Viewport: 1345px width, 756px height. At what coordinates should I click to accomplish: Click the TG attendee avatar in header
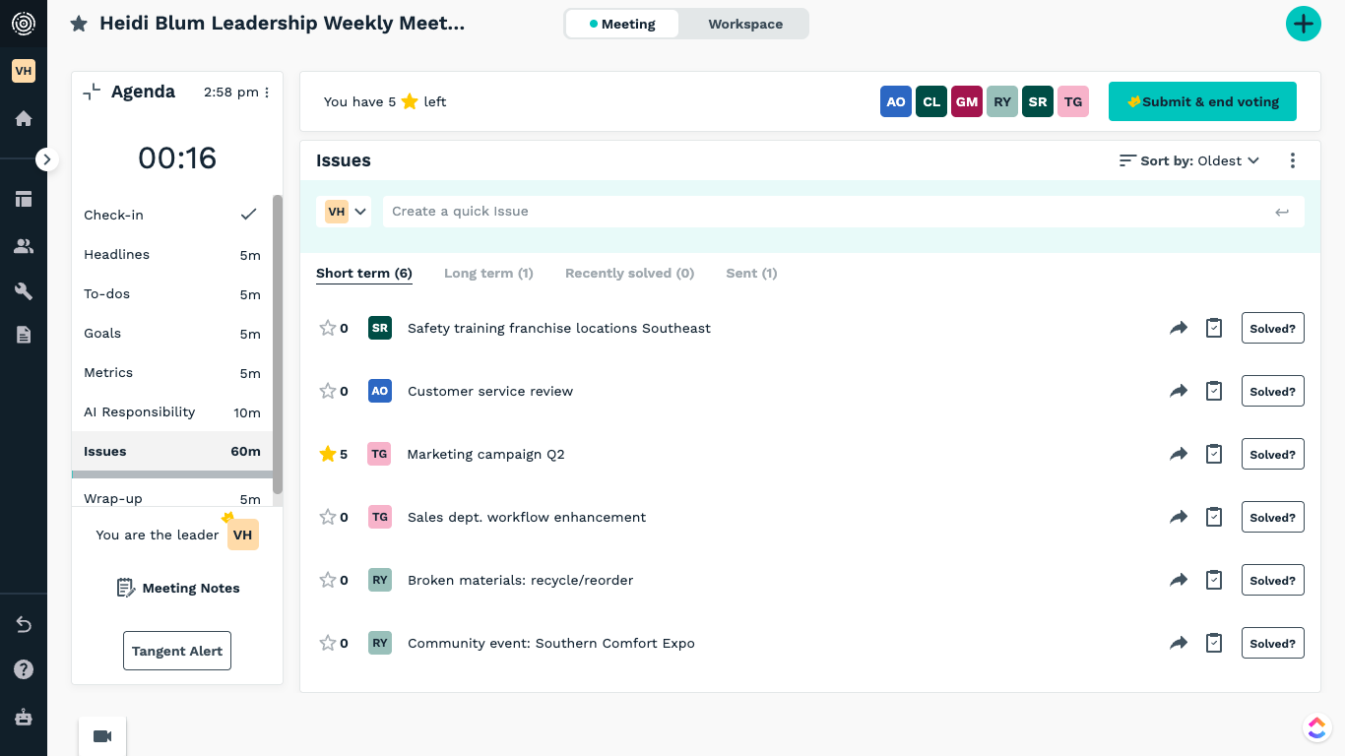click(1073, 101)
